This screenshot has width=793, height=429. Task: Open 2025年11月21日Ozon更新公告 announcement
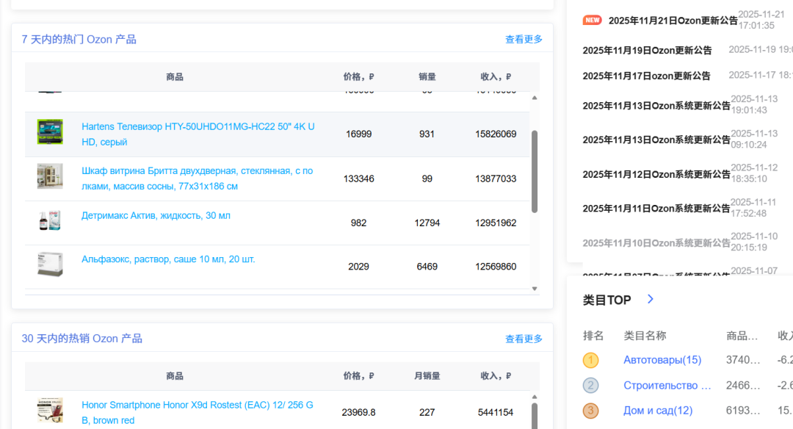(x=673, y=21)
